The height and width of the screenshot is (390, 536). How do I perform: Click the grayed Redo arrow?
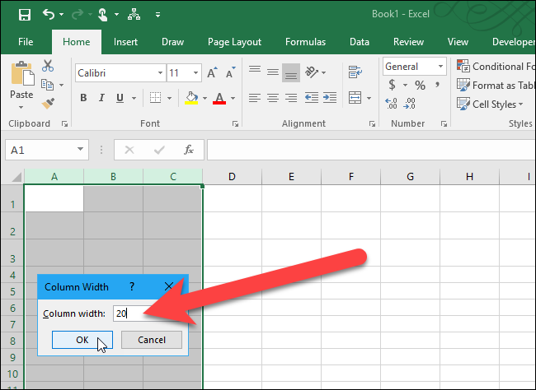pos(78,14)
